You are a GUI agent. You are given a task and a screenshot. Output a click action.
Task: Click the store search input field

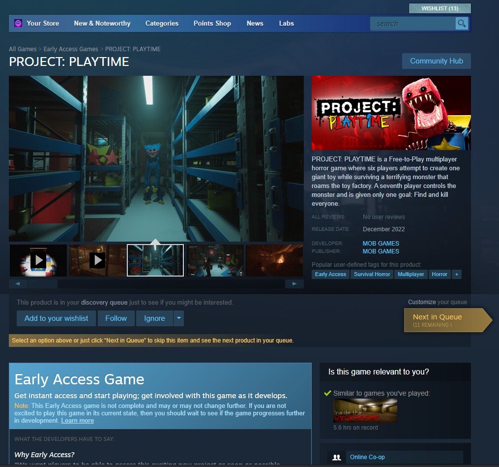(x=413, y=24)
